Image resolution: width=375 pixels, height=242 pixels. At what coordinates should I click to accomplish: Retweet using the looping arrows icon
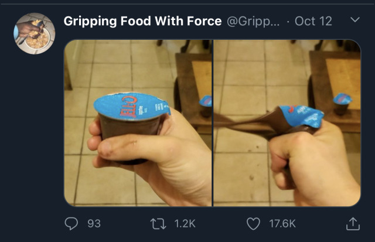tap(158, 224)
